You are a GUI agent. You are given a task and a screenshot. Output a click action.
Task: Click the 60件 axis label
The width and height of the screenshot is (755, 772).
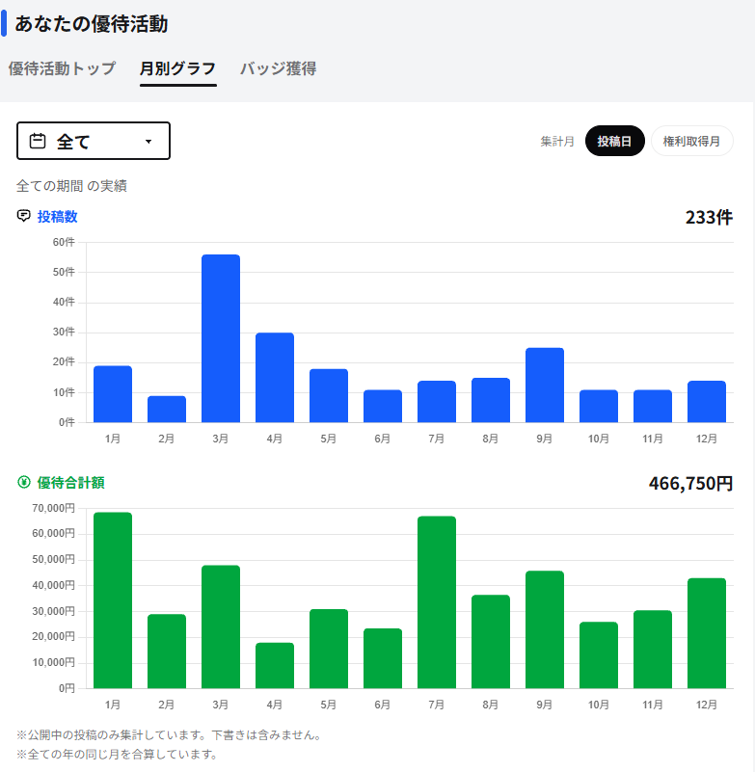click(64, 242)
